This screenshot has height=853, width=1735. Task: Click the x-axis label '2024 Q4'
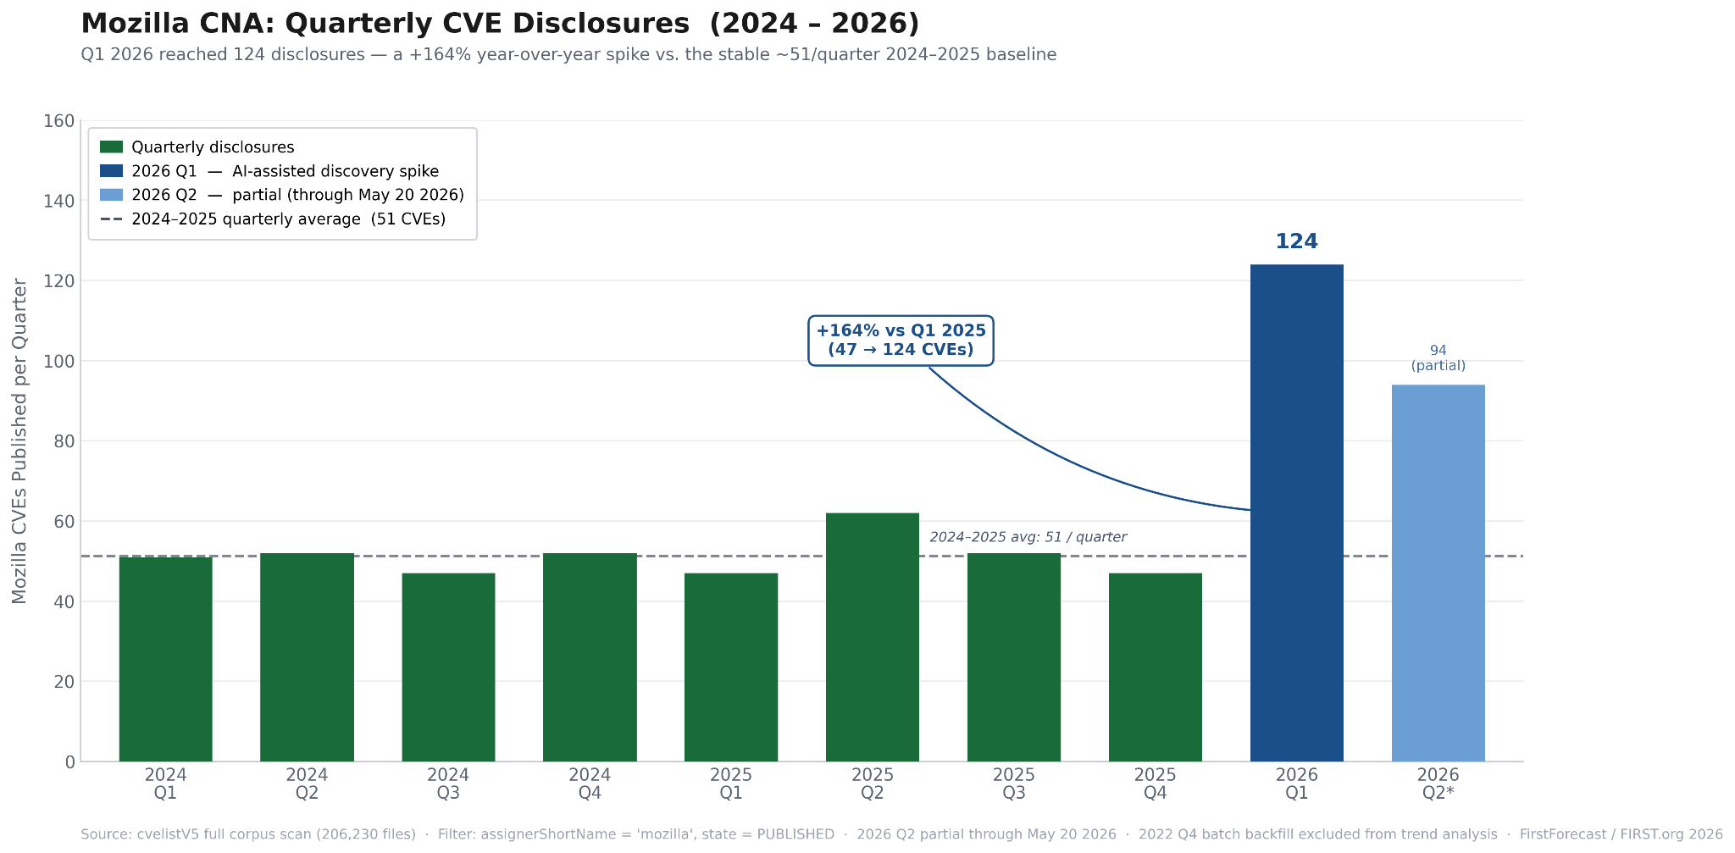(x=590, y=784)
